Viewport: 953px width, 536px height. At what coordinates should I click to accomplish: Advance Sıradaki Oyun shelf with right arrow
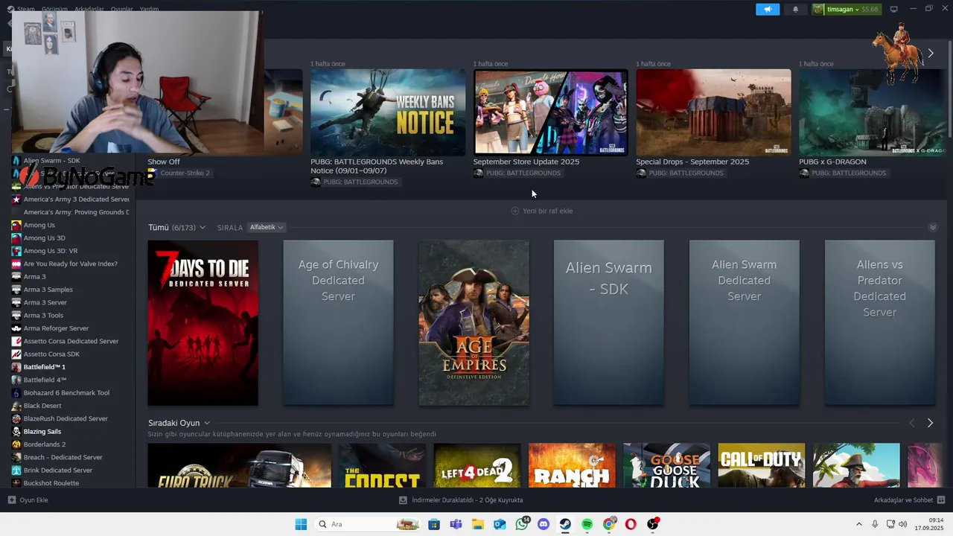tap(930, 423)
